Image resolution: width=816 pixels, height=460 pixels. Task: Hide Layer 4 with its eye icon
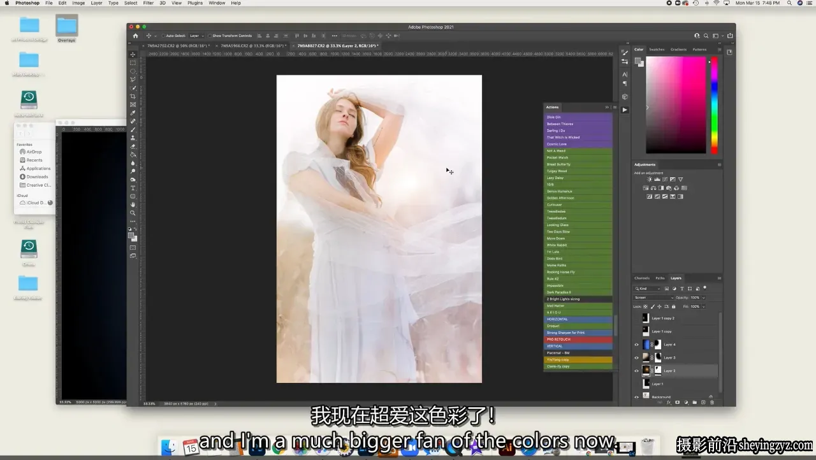pyautogui.click(x=636, y=345)
